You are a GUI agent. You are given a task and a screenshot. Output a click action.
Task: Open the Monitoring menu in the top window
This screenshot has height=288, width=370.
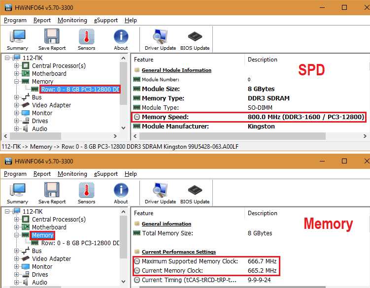coord(72,20)
